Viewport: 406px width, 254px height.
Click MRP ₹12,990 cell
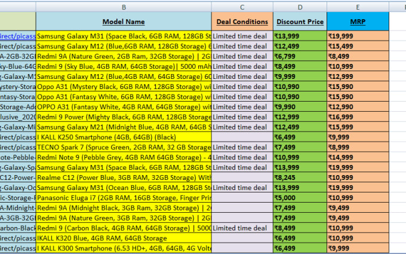click(x=358, y=107)
